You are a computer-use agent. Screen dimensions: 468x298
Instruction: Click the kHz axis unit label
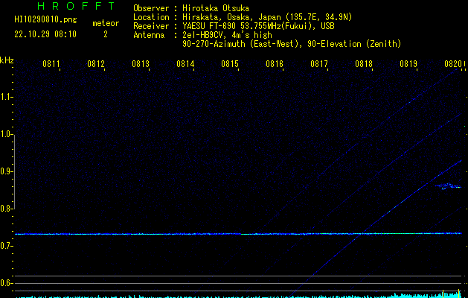7,60
